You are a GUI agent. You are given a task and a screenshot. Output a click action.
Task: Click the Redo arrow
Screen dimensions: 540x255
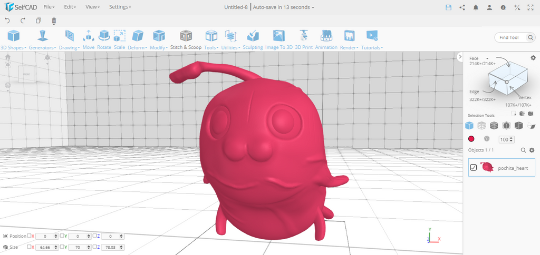coord(23,21)
